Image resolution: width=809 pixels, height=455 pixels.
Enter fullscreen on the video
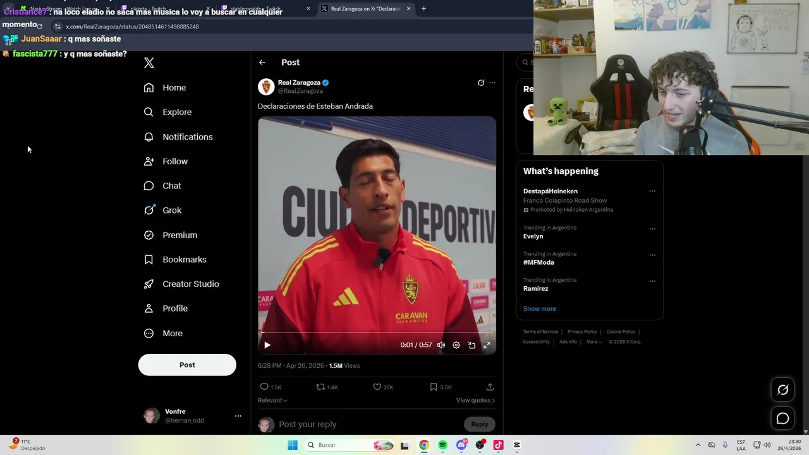click(x=487, y=345)
